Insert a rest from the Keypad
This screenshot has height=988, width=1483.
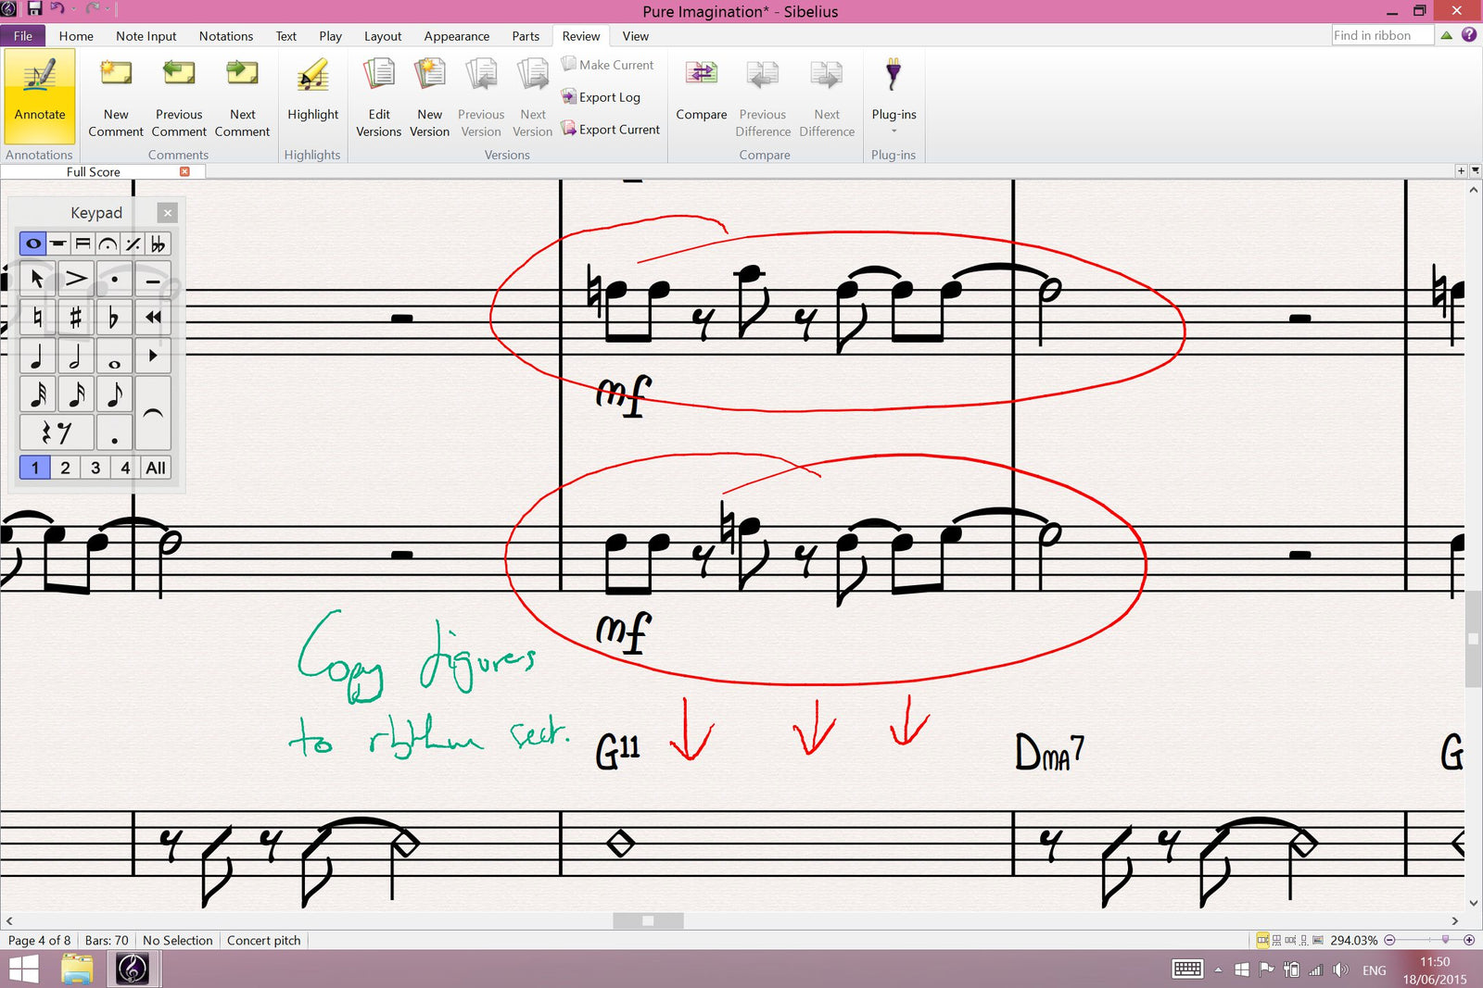click(x=57, y=432)
